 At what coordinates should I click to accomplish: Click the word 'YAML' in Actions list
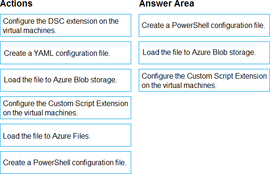coord(44,53)
